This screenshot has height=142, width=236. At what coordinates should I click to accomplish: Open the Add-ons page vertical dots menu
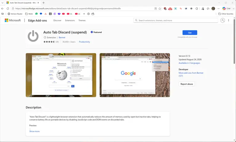tap(229, 20)
